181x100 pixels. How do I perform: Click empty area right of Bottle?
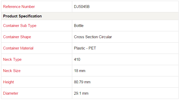click(131, 26)
